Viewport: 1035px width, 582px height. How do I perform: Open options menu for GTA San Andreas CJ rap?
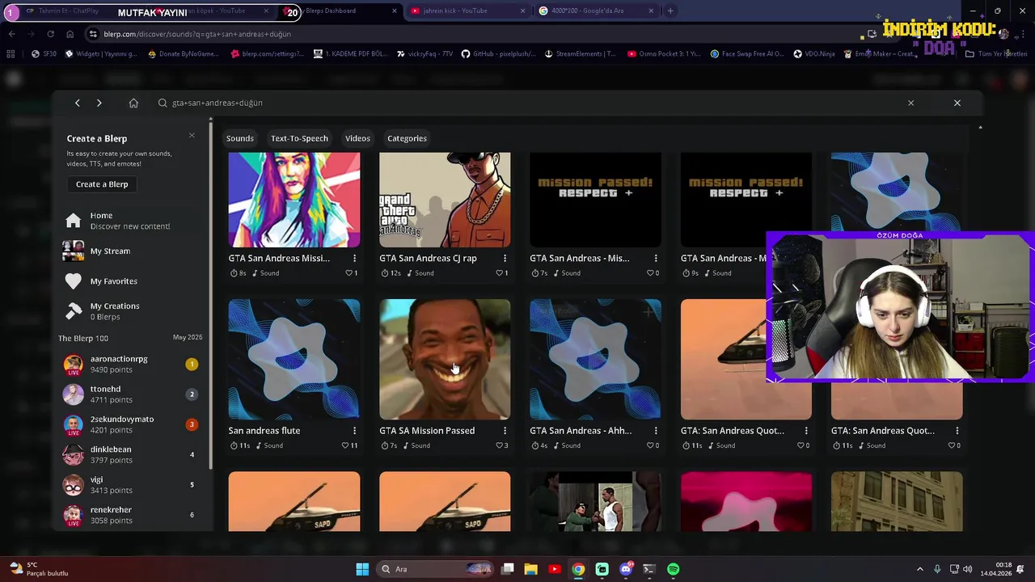coord(505,258)
